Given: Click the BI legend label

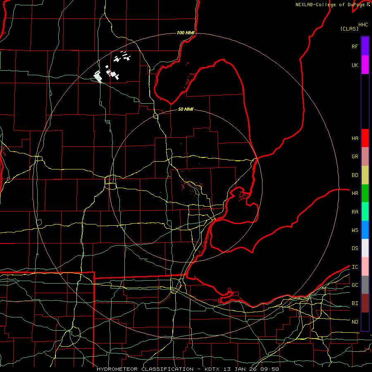Looking at the screenshot, I should [355, 303].
